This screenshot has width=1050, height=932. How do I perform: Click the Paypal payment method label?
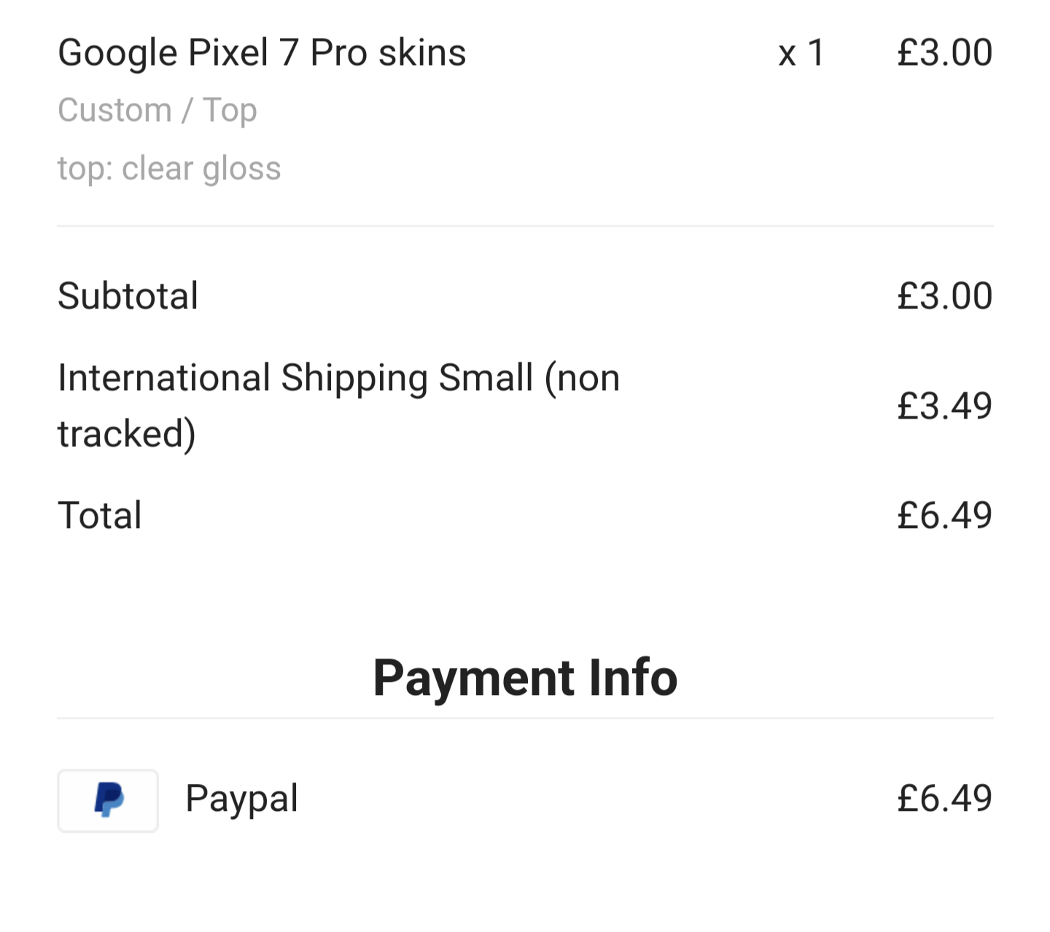[241, 799]
